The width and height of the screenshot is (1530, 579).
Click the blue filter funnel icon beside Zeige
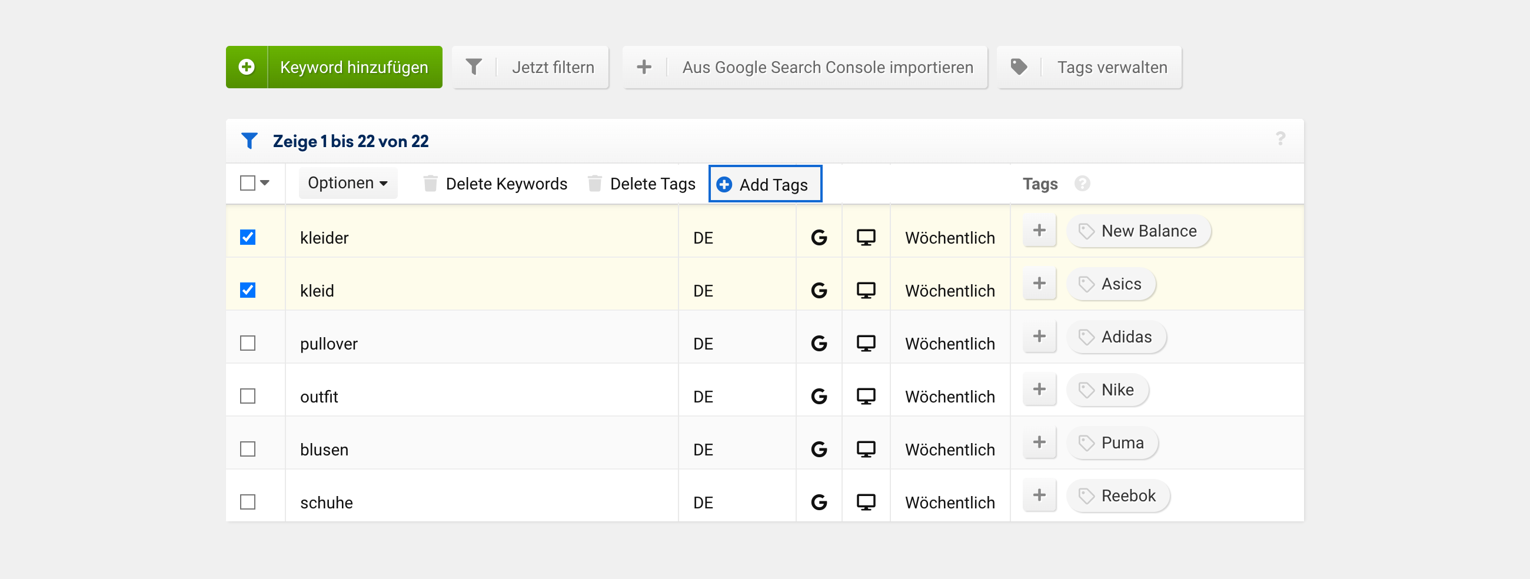click(250, 141)
